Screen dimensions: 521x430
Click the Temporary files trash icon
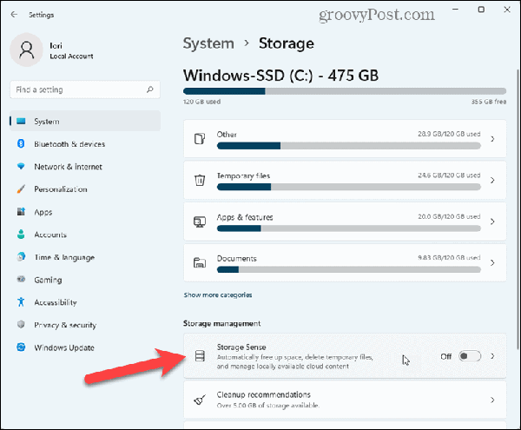click(x=200, y=180)
